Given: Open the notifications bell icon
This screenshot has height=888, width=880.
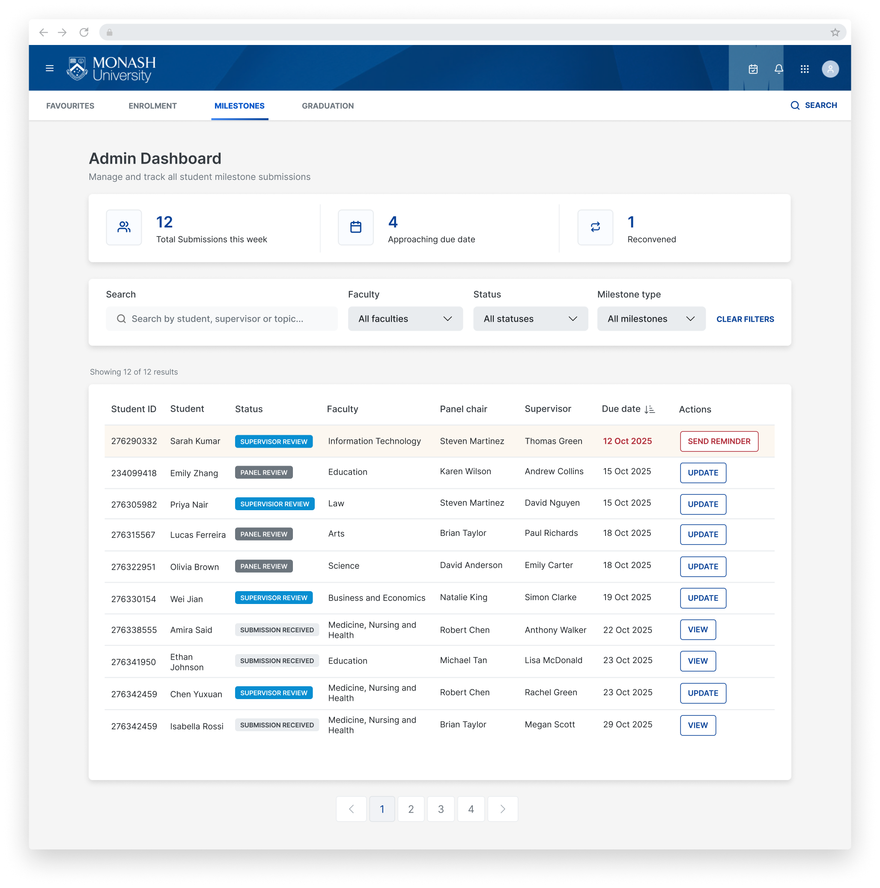Looking at the screenshot, I should pos(779,69).
